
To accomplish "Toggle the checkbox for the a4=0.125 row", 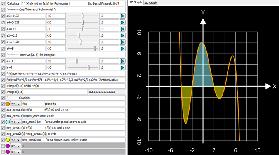I will coord(3,23).
